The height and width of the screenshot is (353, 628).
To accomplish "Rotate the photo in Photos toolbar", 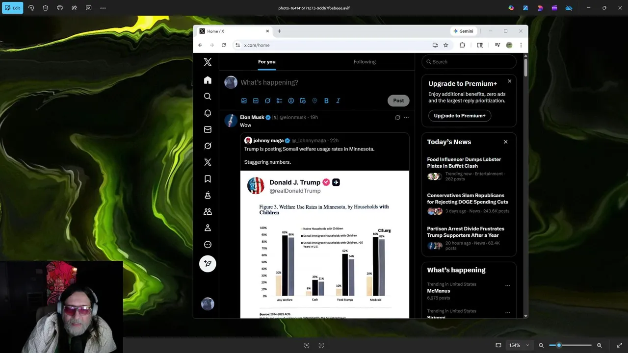I will (31, 8).
